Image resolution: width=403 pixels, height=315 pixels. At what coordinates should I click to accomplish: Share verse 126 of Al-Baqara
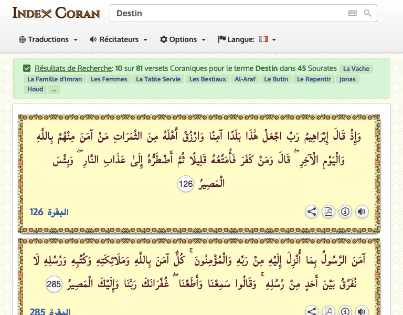[312, 212]
